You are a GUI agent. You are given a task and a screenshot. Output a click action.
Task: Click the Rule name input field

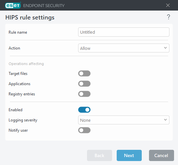[x=124, y=32]
